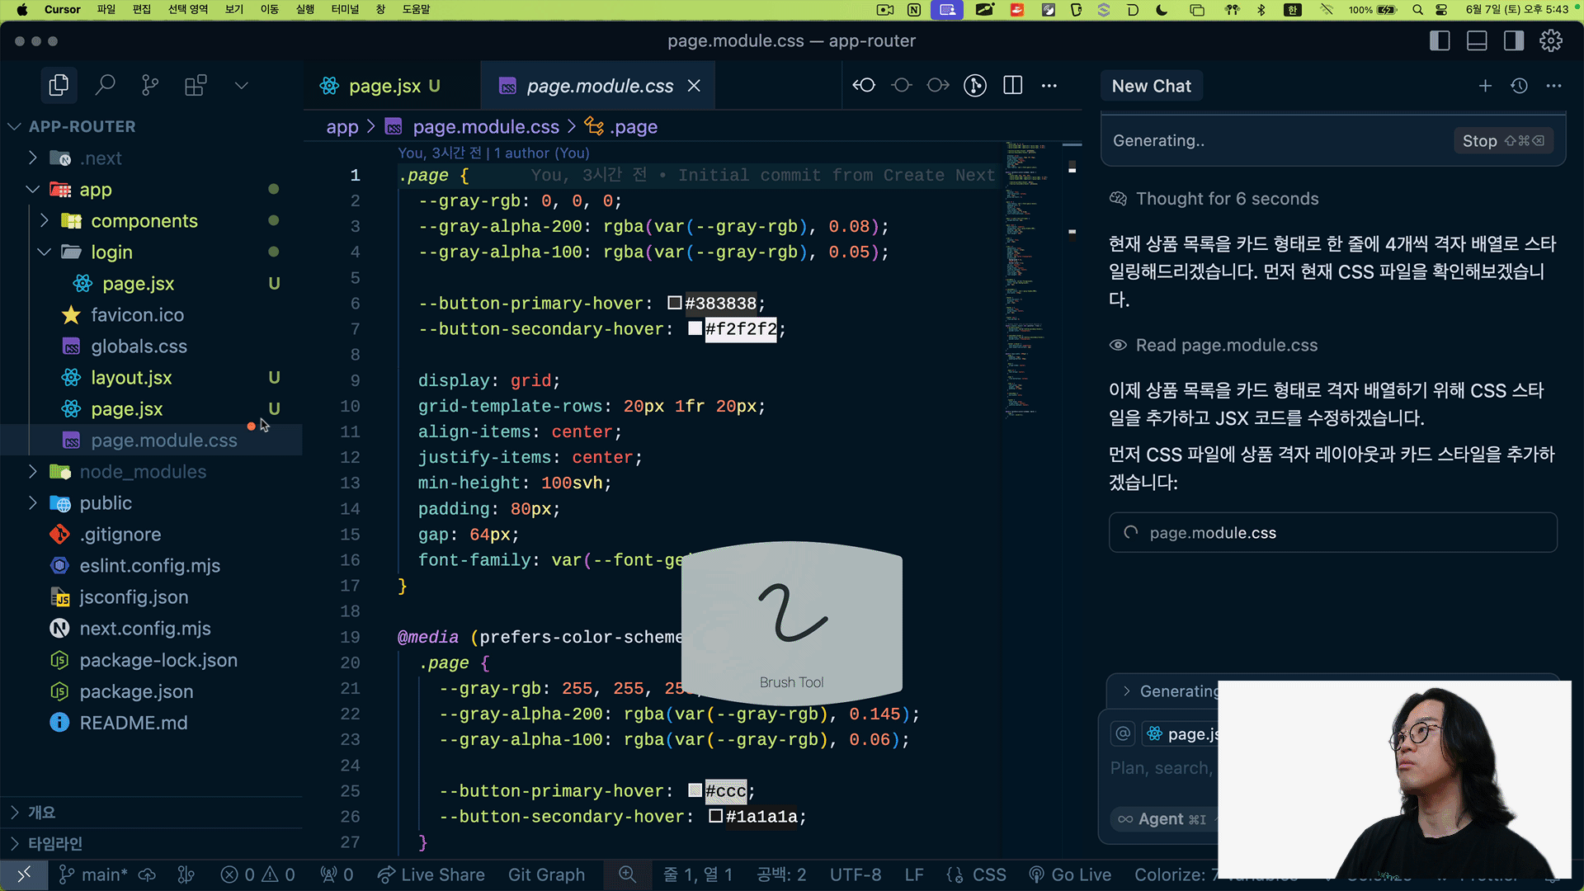Click the Live Share status bar item
The image size is (1584, 891).
click(x=431, y=874)
